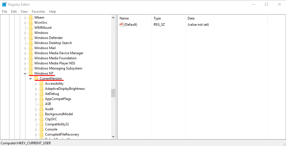This screenshot has width=286, height=146.
Task: Click the Windows Messaging Subsystem folder icon
Action: tap(31, 68)
